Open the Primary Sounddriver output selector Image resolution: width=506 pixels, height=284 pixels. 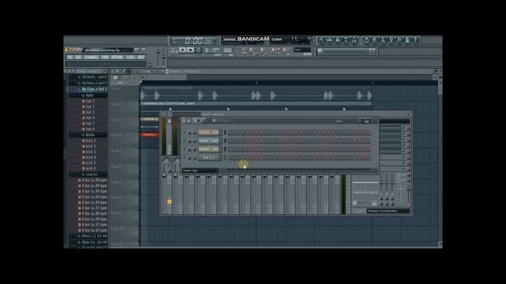tap(388, 211)
